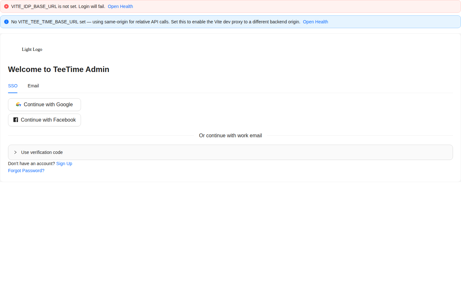Open Health link in the IDP error banner
461x288 pixels.
point(120,6)
